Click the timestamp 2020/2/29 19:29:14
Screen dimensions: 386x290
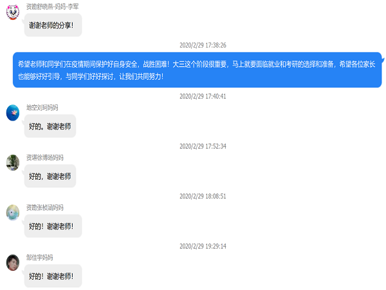point(203,246)
